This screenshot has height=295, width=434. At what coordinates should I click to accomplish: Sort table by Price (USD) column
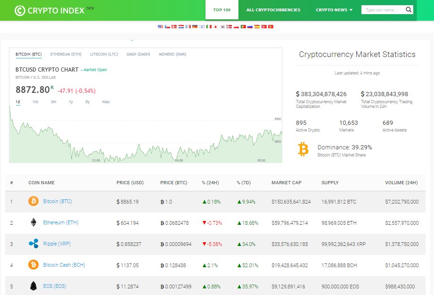[130, 183]
